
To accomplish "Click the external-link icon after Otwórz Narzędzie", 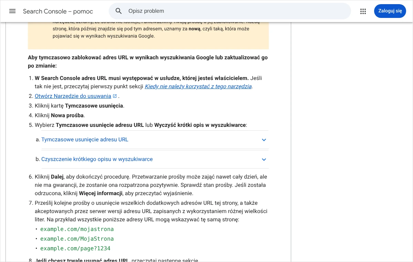I will pos(115,96).
